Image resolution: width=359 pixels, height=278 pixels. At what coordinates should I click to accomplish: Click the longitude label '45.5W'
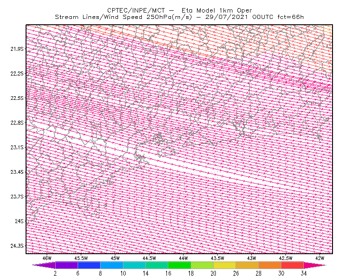[x=81, y=258]
